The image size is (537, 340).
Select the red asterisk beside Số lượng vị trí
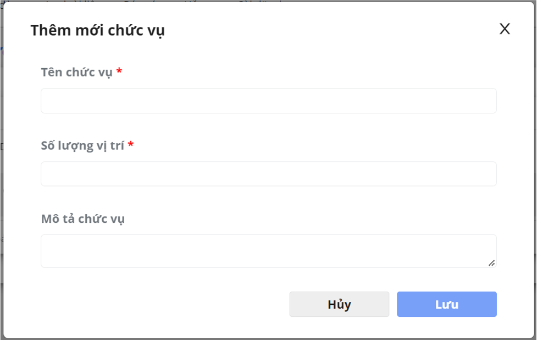tap(131, 144)
